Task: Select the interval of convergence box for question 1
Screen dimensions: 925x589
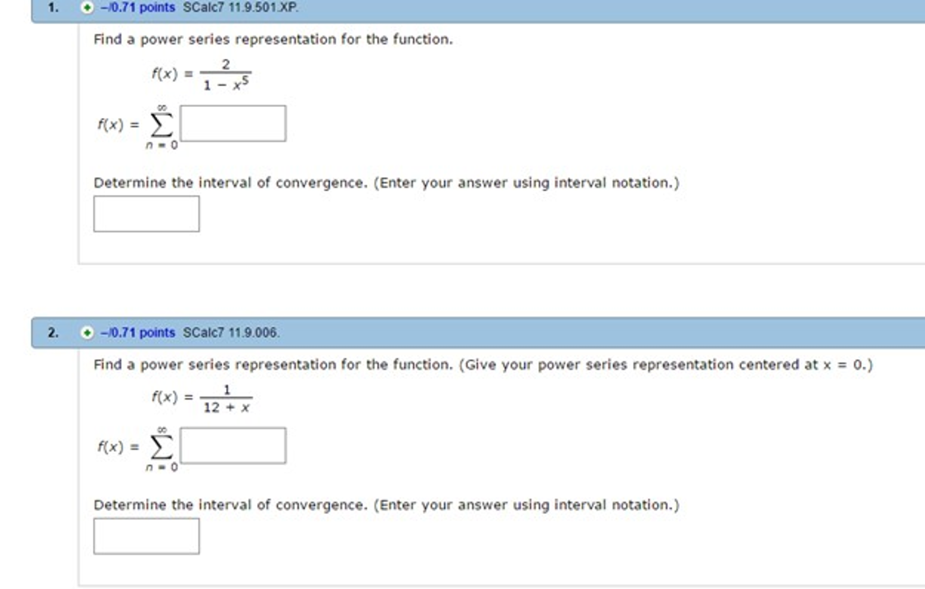Action: pyautogui.click(x=146, y=214)
